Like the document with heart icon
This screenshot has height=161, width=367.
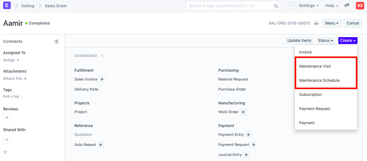(x=5, y=153)
